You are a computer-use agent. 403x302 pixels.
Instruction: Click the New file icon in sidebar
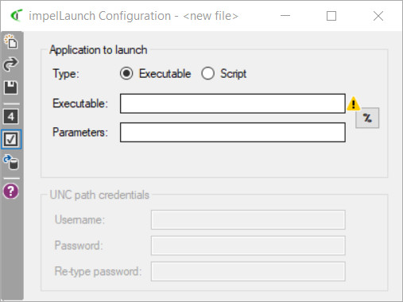pyautogui.click(x=11, y=41)
